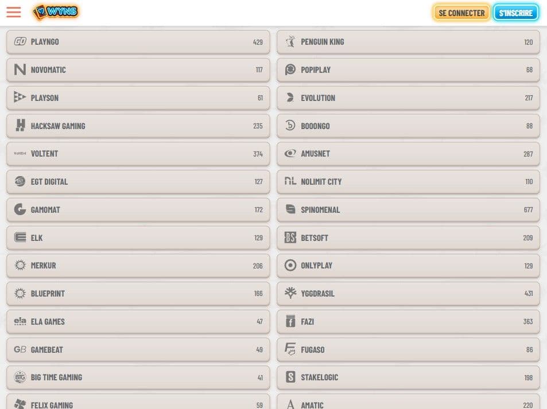Click the Penguin King logo icon
The width and height of the screenshot is (547, 409).
click(x=290, y=42)
